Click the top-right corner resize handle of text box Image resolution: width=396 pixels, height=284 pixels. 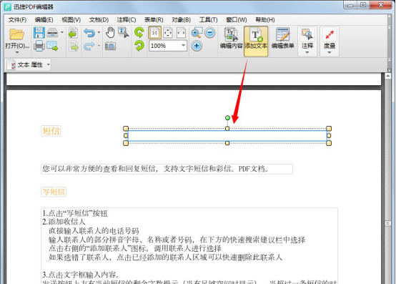(x=329, y=128)
